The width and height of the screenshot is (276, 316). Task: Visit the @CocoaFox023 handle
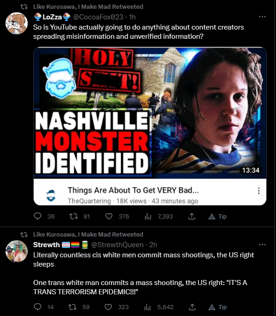pos(98,17)
